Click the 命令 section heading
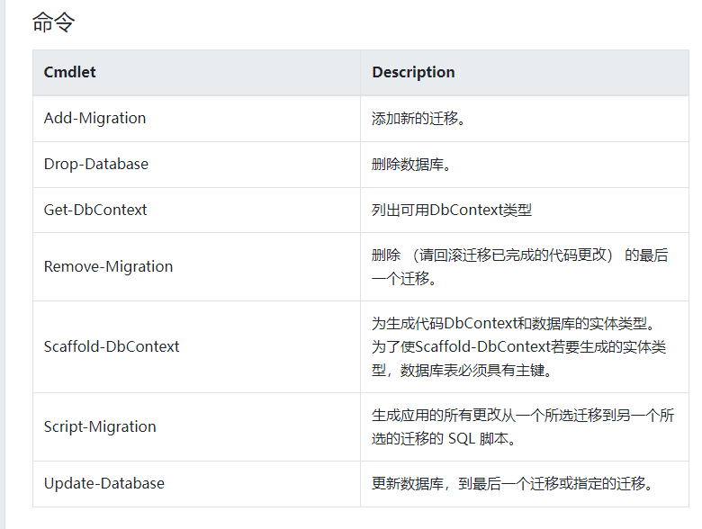Image resolution: width=702 pixels, height=529 pixels. [x=53, y=22]
